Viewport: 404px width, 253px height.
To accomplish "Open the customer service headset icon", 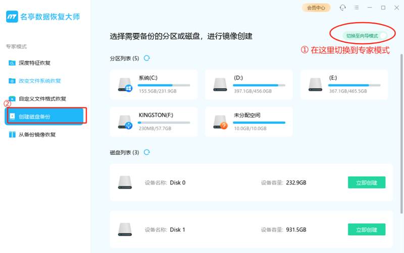I will point(342,8).
